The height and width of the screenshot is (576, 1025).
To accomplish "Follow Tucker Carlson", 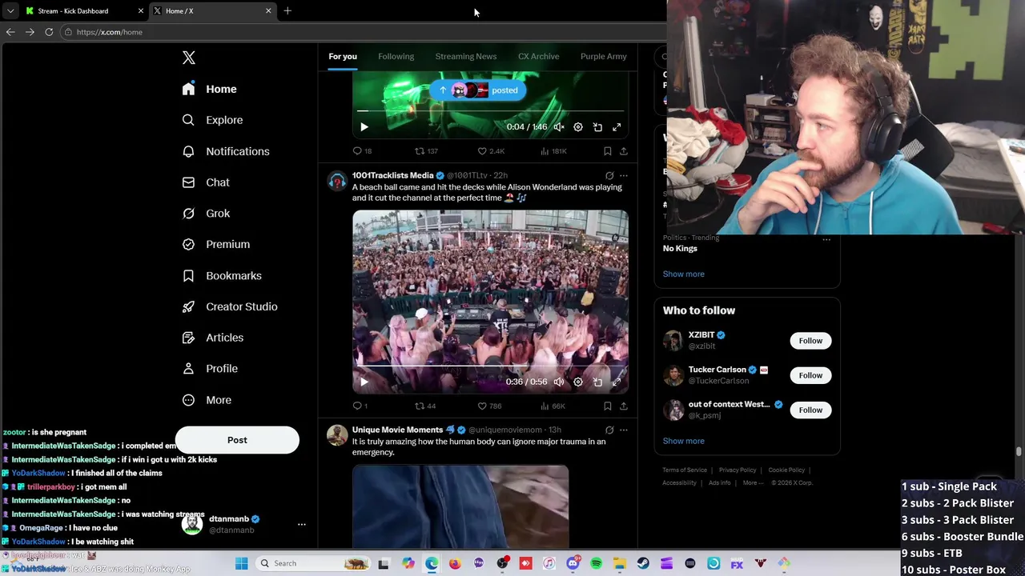I will (x=810, y=375).
